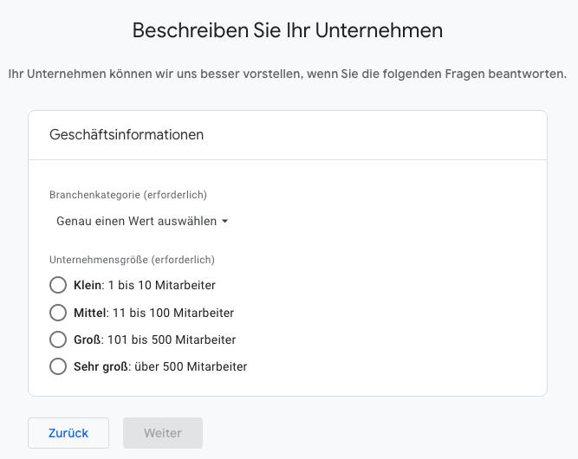Click the Geschäftsinformationen heading
The width and height of the screenshot is (578, 459).
coord(127,135)
